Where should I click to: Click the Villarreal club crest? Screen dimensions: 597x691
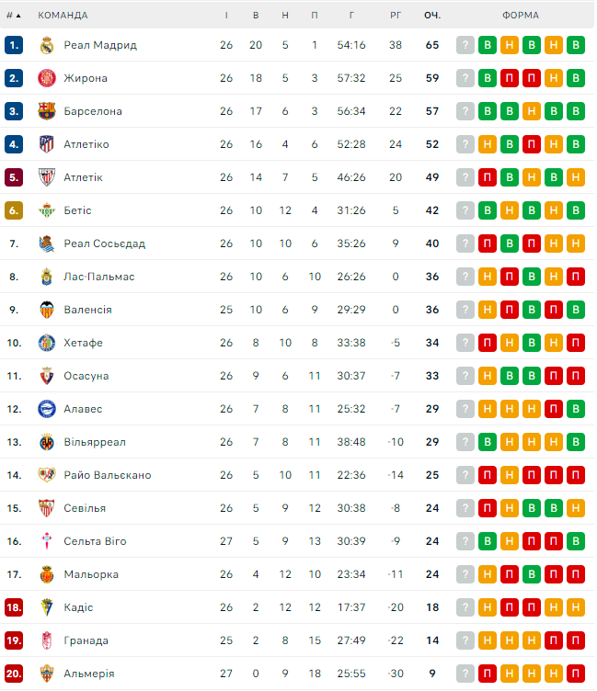47,442
